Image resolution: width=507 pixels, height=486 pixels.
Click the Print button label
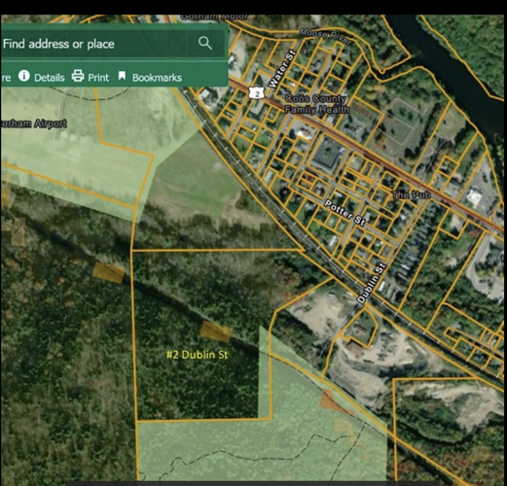(98, 78)
